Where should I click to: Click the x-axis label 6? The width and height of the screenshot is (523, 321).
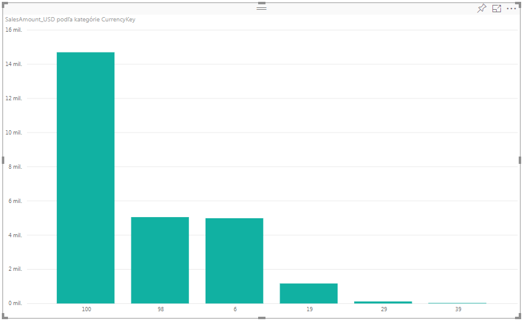235,309
